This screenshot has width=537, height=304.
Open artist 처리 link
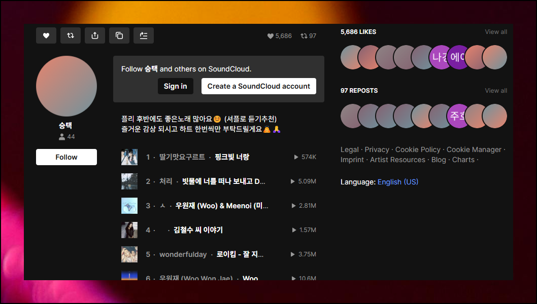pyautogui.click(x=166, y=181)
